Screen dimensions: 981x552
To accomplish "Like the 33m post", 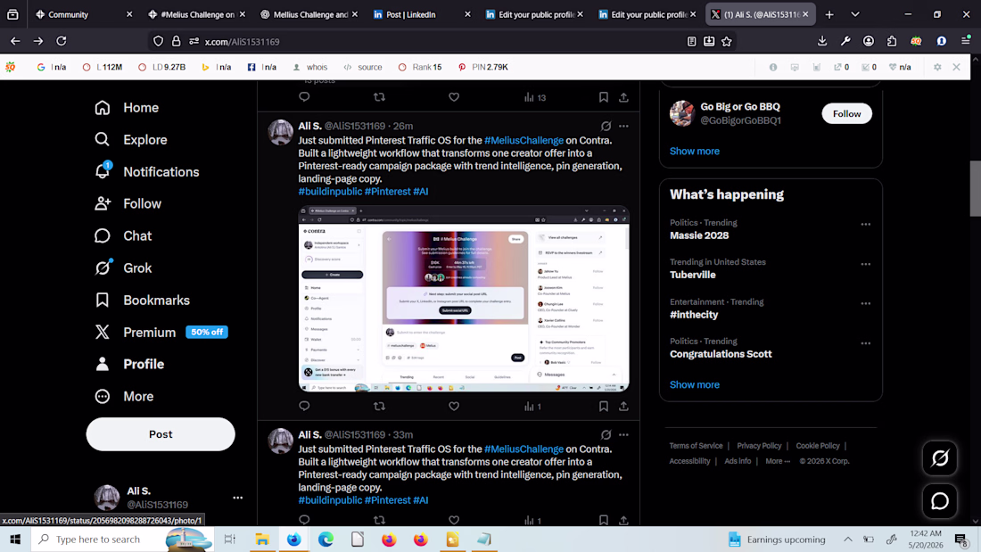I will click(x=454, y=520).
